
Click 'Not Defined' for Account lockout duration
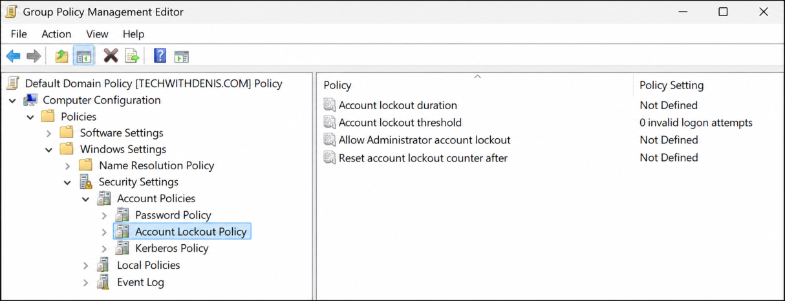tap(669, 105)
